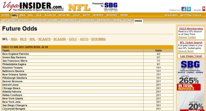Open the HOME main menu item
206x111 pixels.
tap(5, 15)
